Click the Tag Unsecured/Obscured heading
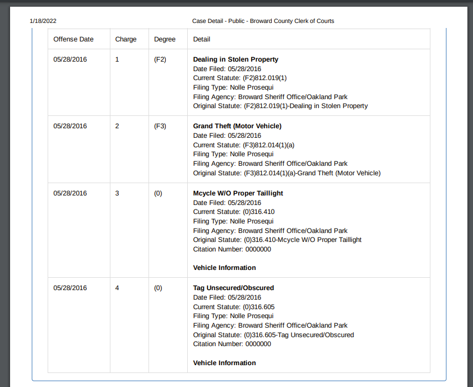This screenshot has height=387, width=473. pos(233,288)
